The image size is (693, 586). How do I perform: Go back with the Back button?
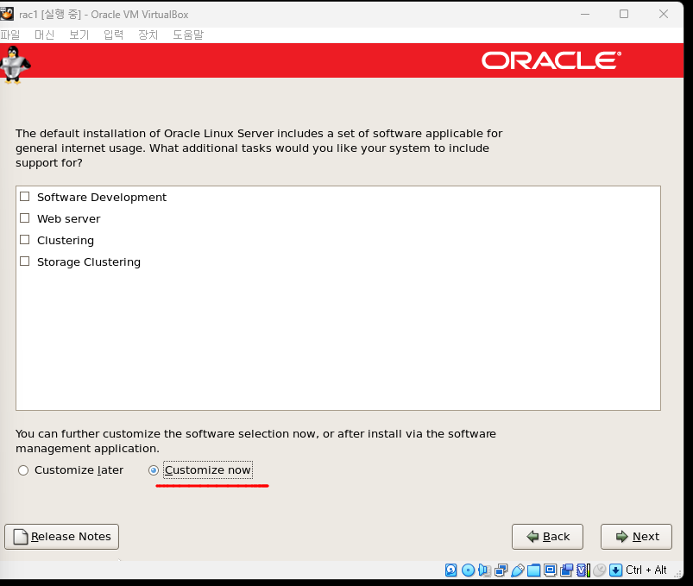point(547,537)
